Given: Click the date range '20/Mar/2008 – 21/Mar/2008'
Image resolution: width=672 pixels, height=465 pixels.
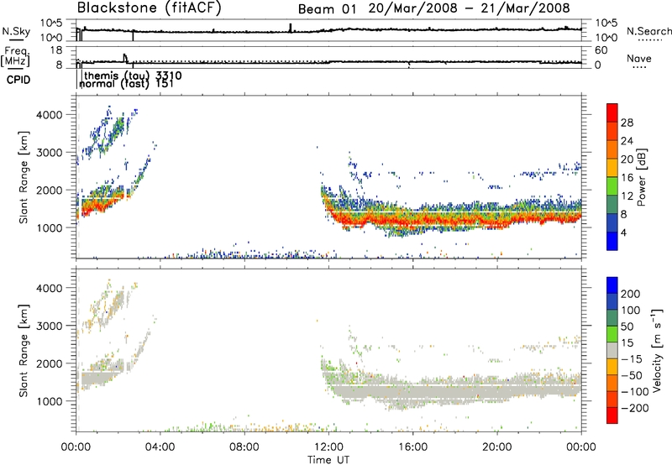Looking at the screenshot, I should [x=470, y=8].
